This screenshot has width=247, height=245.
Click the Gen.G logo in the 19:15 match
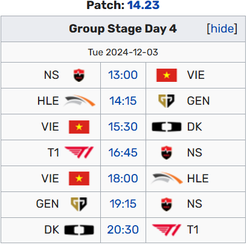click(79, 204)
